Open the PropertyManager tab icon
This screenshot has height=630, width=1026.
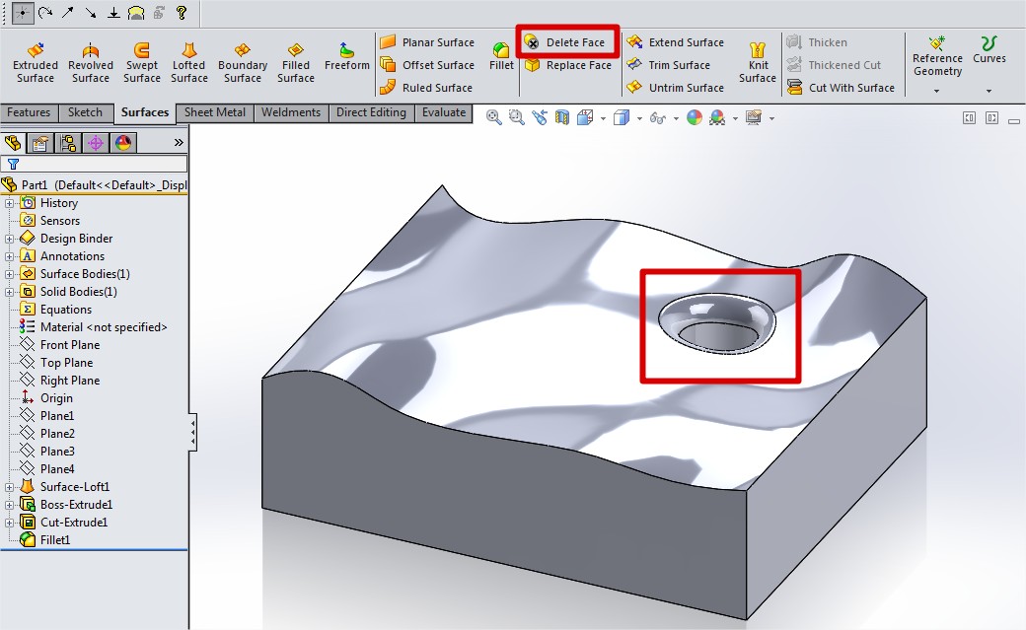(40, 143)
